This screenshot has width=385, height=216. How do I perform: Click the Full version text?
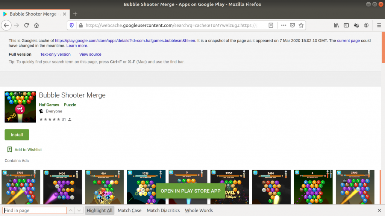(20, 54)
